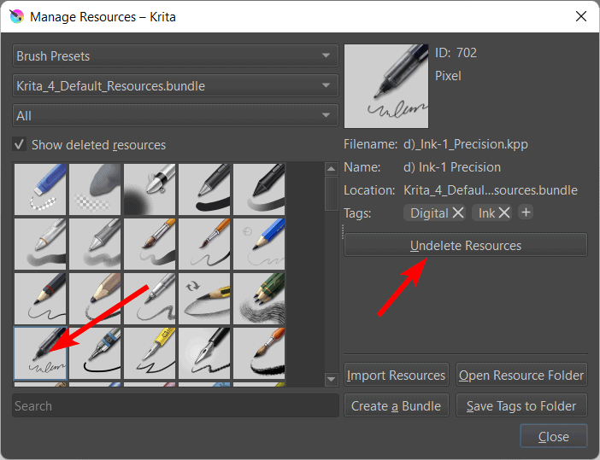Screen dimensions: 600x460
Task: Click Import Resources button
Action: click(396, 376)
